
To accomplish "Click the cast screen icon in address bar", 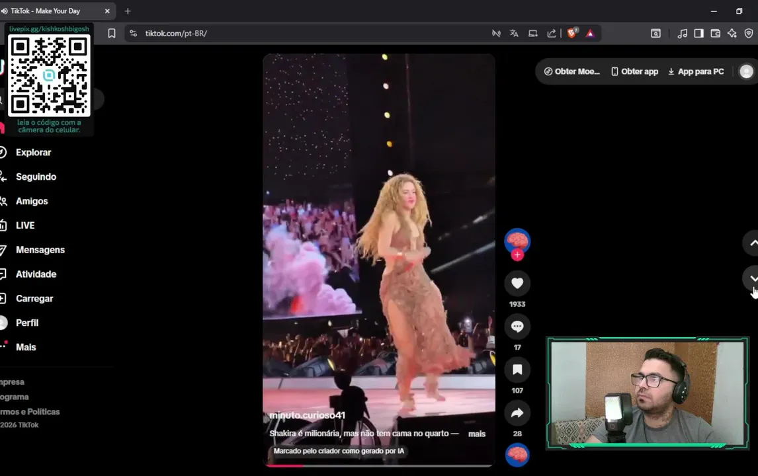I will click(532, 33).
